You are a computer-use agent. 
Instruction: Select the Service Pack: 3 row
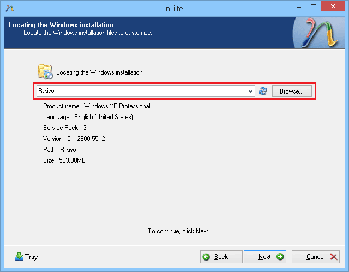coord(65,128)
